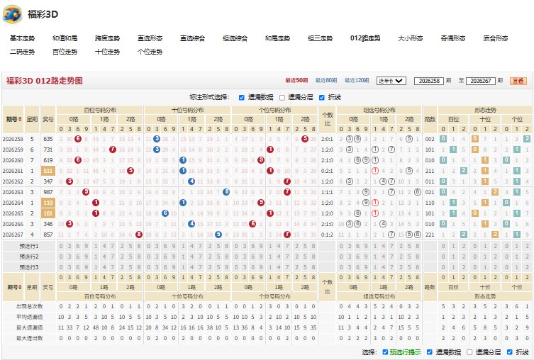Select the 组选综合 tab

pyautogui.click(x=235, y=38)
